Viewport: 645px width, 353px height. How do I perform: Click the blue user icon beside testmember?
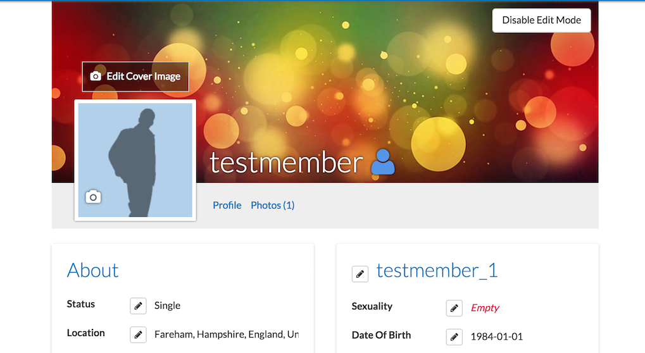382,162
